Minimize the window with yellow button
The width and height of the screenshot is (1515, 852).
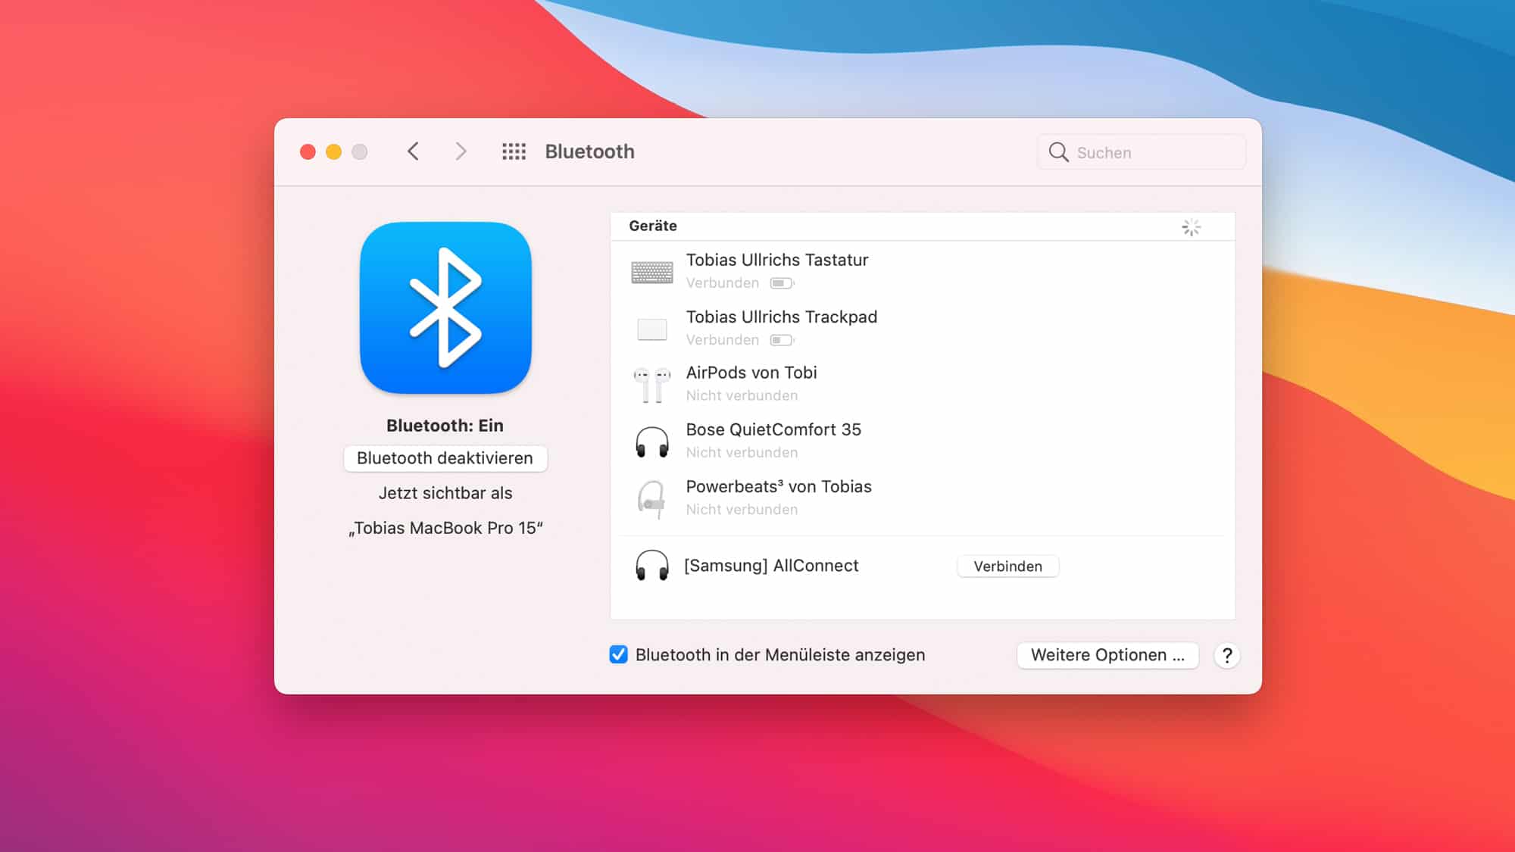[x=333, y=152]
